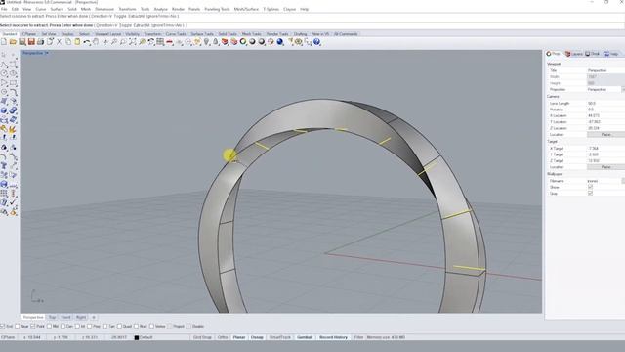Click the Target Location Place button
The image size is (625, 352).
[605, 167]
